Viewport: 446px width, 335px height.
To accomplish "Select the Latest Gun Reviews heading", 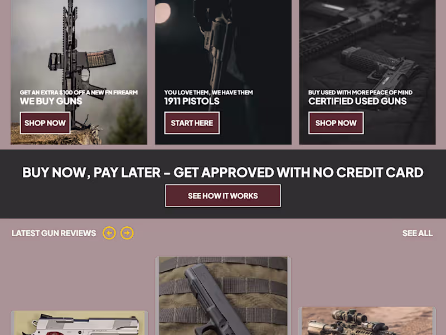I will coord(54,233).
